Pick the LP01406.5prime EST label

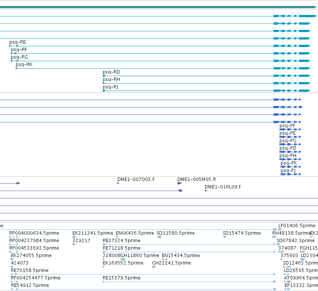pyautogui.click(x=297, y=226)
